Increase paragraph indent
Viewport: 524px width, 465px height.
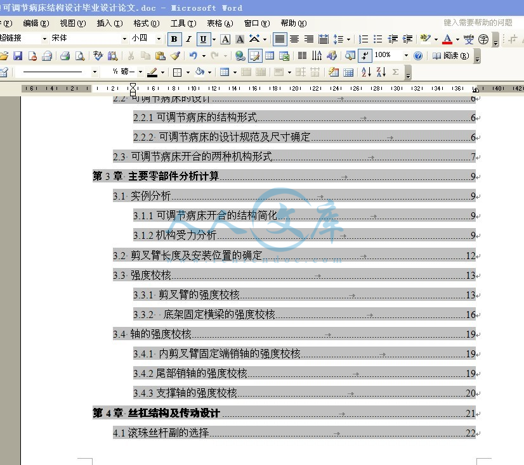click(407, 39)
